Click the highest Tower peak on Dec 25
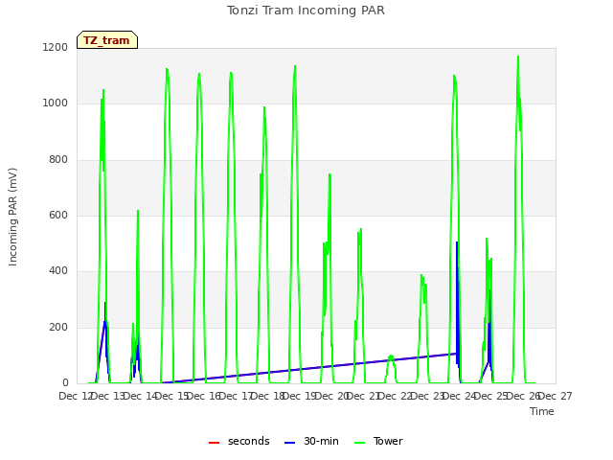The height and width of the screenshot is (460, 613). pyautogui.click(x=518, y=57)
